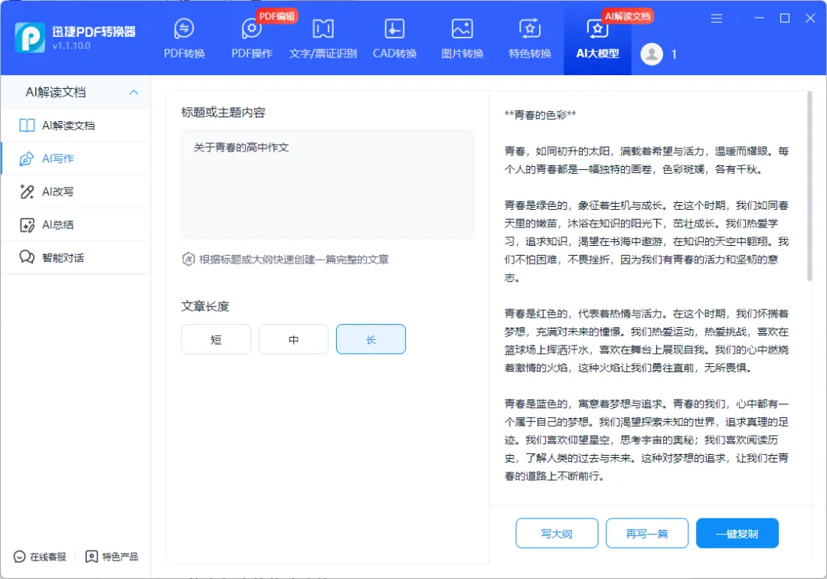Screen dimensions: 827x579
Task: Set article length to 中
Action: click(x=293, y=339)
